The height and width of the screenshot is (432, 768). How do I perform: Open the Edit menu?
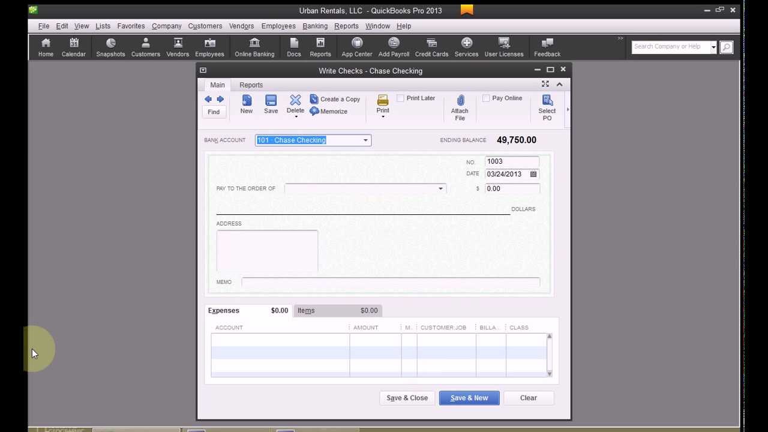point(62,26)
